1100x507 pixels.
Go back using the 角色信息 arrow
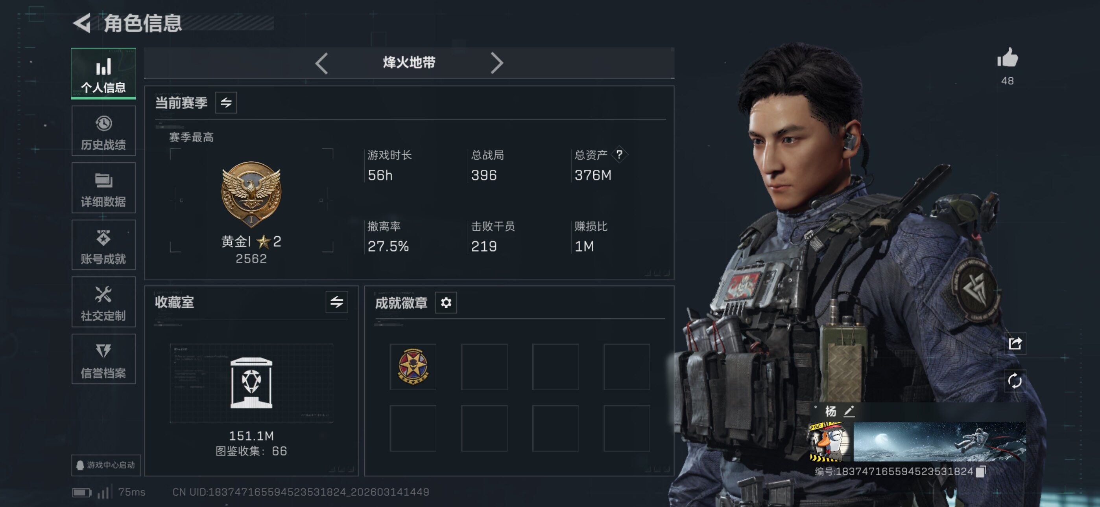(x=82, y=23)
